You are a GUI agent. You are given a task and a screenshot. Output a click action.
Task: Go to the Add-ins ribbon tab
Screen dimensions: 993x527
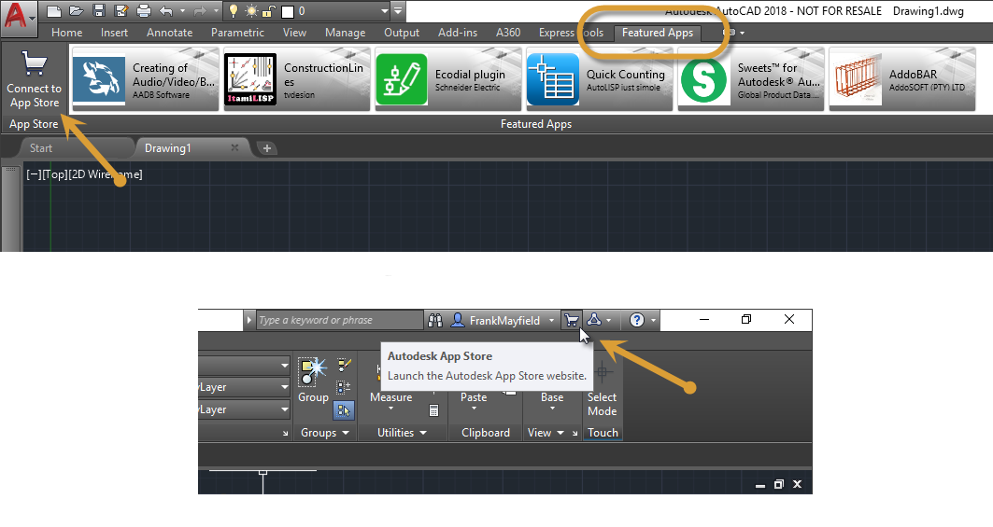(x=458, y=33)
